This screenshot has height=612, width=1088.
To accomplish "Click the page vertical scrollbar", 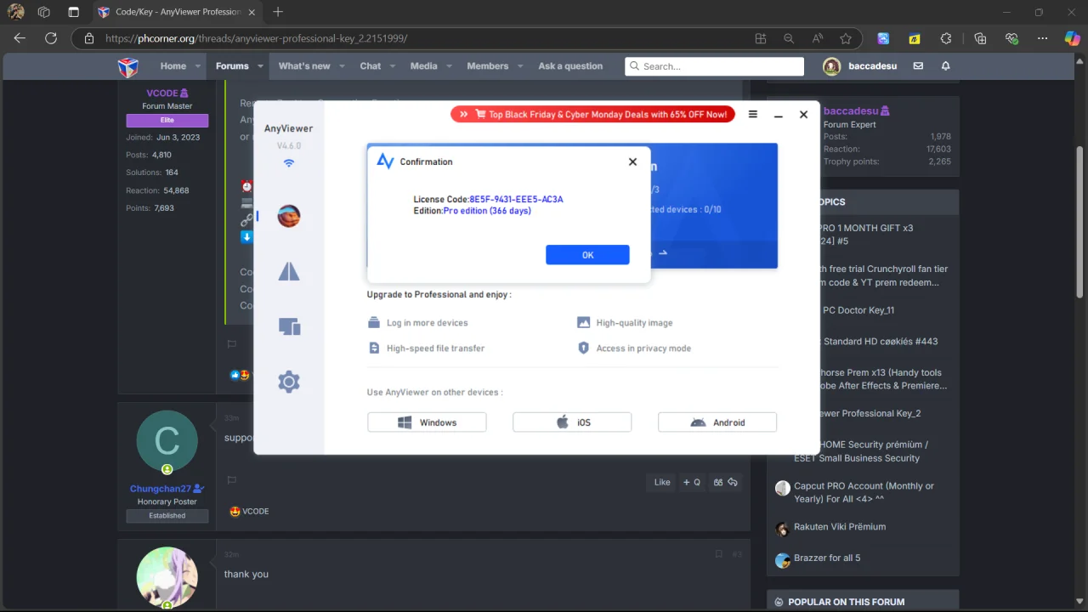I will (1080, 221).
